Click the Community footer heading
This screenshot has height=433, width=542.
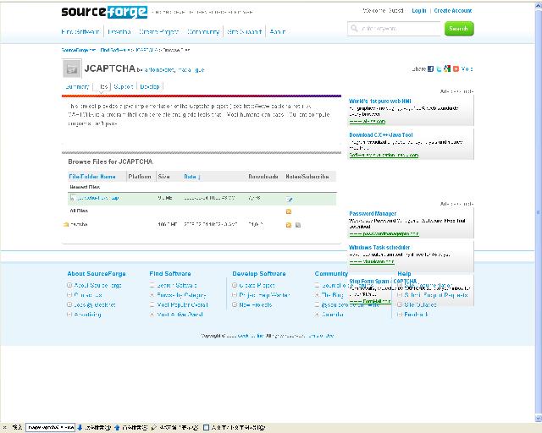tap(331, 273)
